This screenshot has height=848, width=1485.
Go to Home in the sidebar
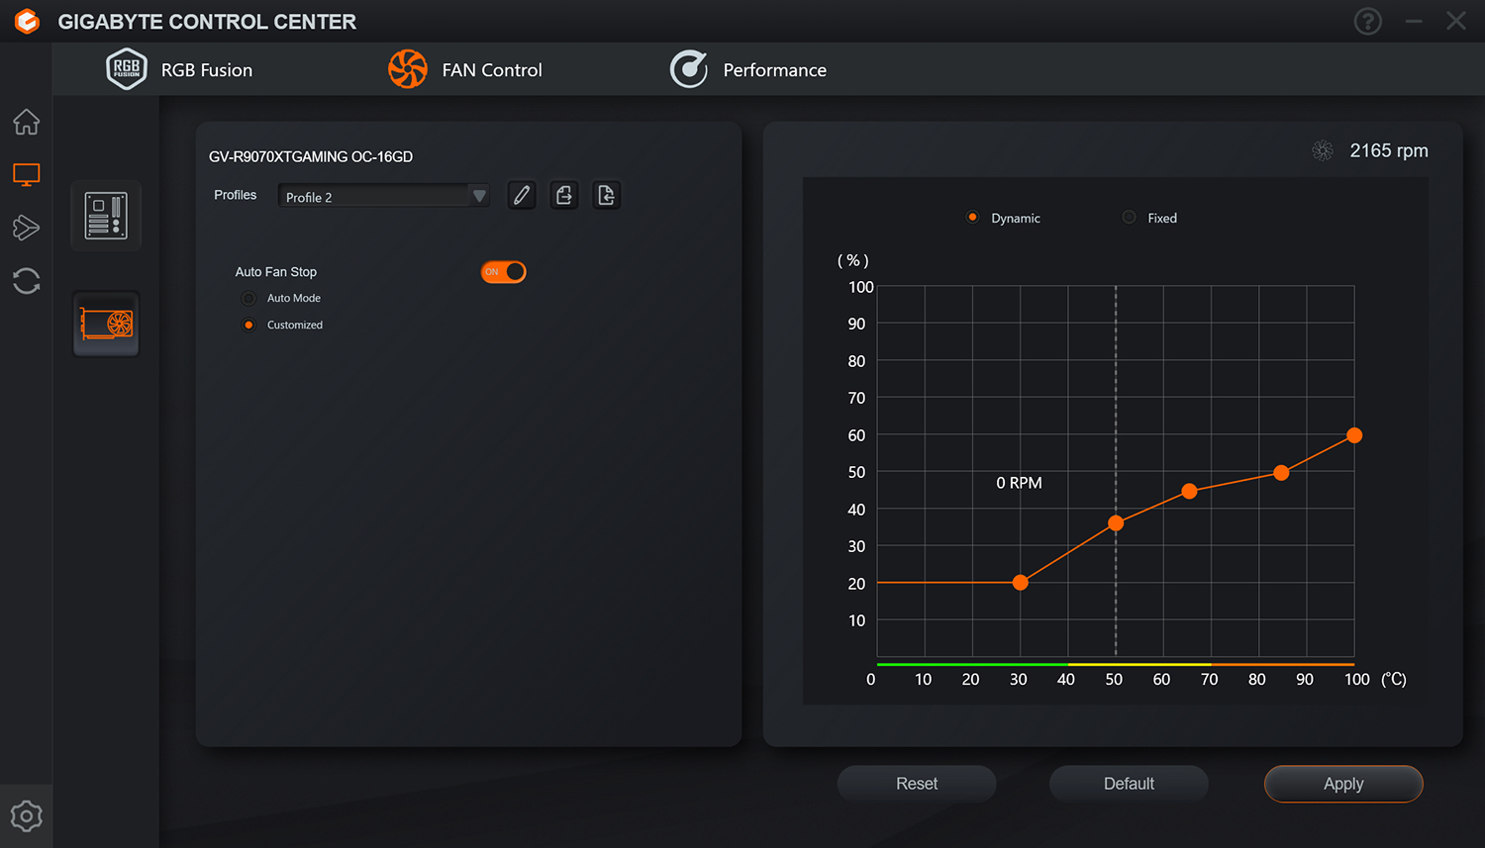coord(27,122)
